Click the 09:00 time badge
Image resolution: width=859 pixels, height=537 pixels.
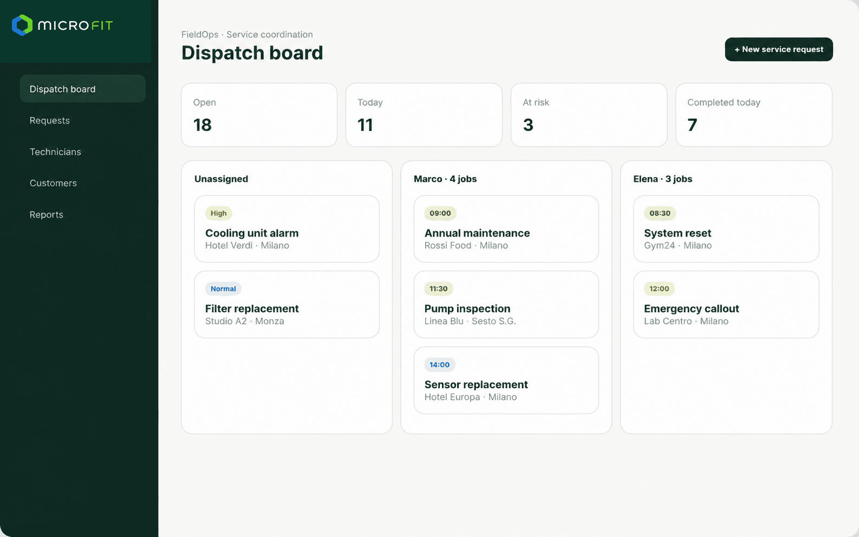coord(440,213)
